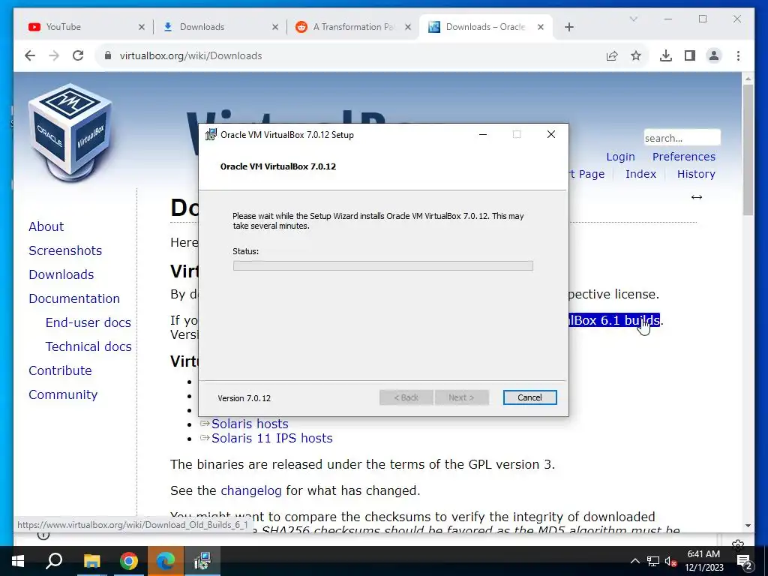This screenshot has width=768, height=576.
Task: Go forward using the browser forward arrow
Action: pos(54,55)
